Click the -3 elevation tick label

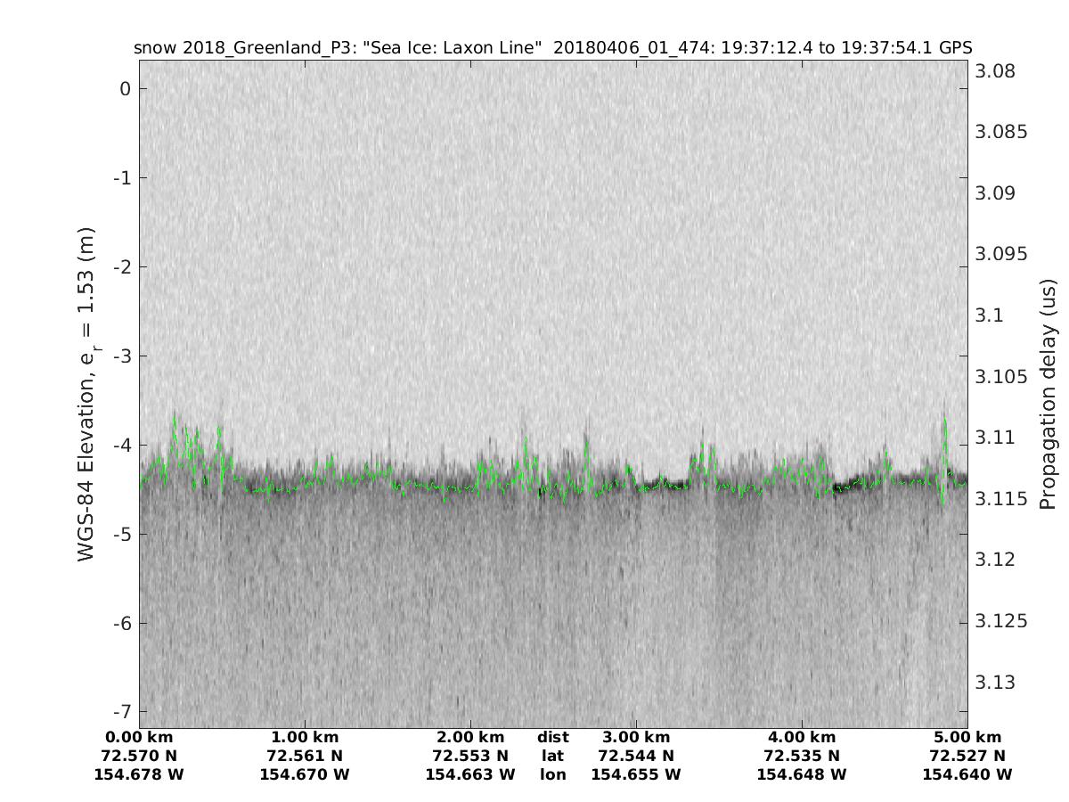pyautogui.click(x=122, y=356)
